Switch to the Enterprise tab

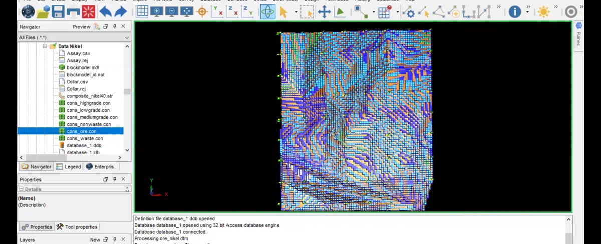(x=101, y=167)
